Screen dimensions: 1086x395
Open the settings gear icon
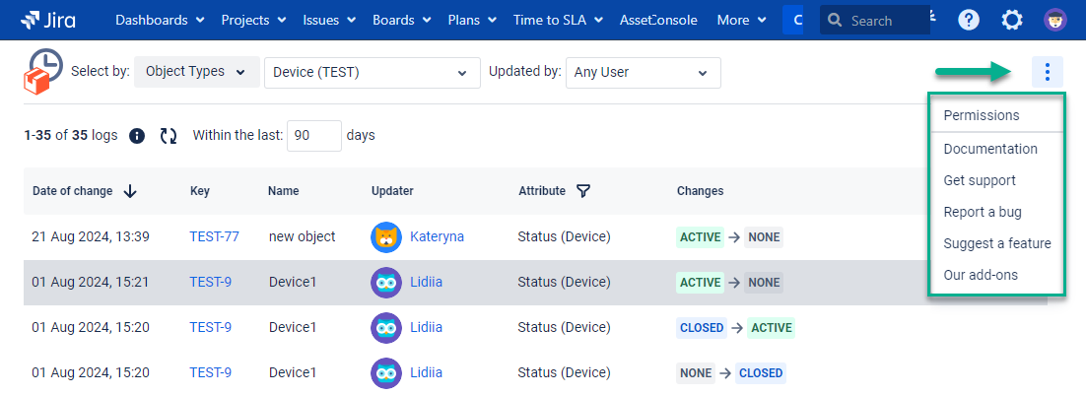coord(1012,21)
